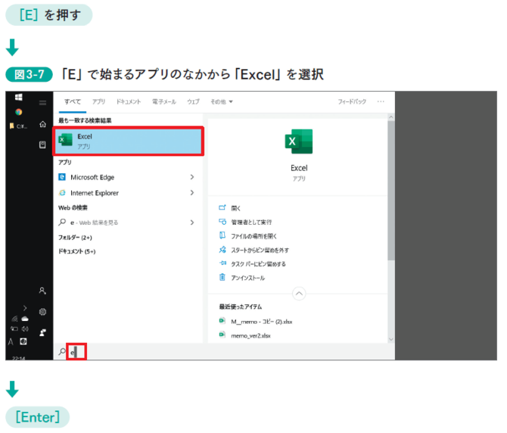
Task: Choose スタートからピン留めを外す
Action: pyautogui.click(x=260, y=250)
